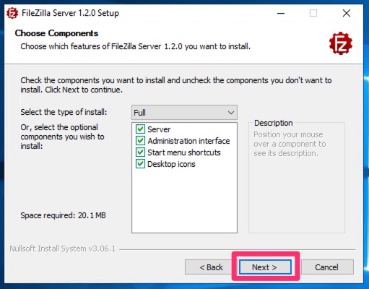
Task: Open the install type dropdown showing Full
Action: click(184, 113)
